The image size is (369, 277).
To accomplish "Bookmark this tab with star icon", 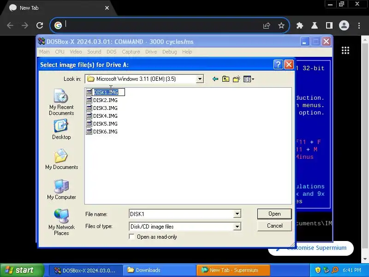I will 281,25.
